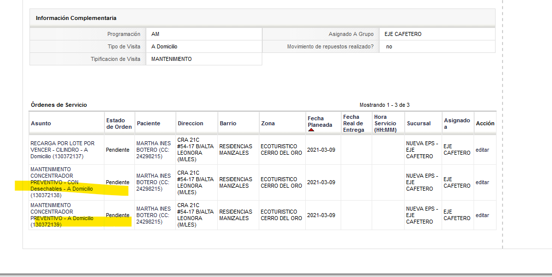552x277 pixels.
Task: Click the Fecha Planeada column header
Action: pyautogui.click(x=320, y=122)
